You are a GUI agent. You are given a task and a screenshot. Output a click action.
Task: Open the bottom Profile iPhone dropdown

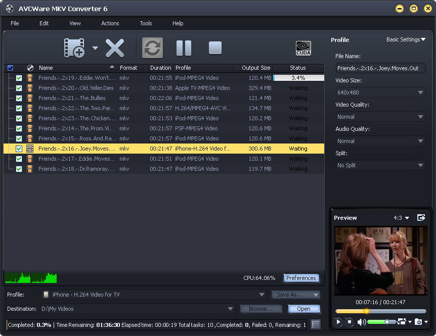153,295
